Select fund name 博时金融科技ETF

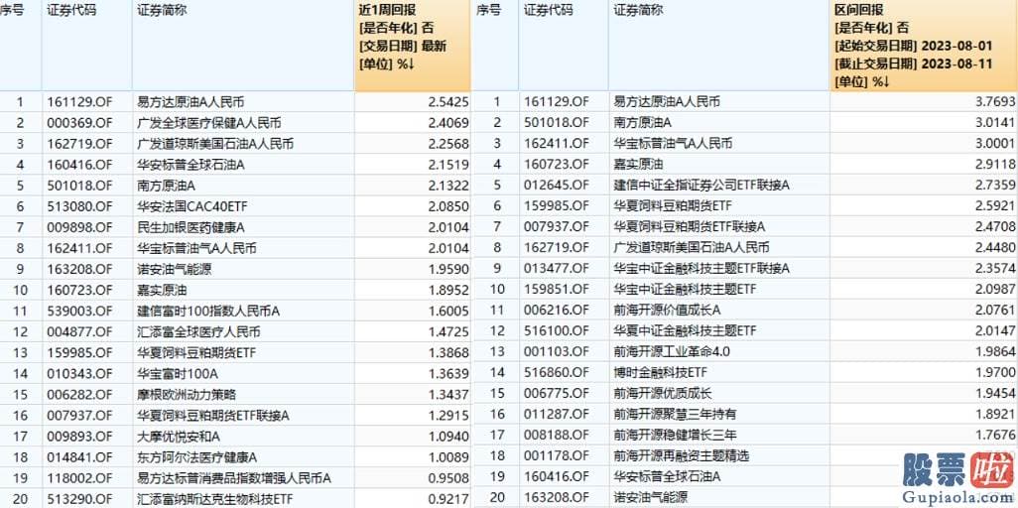[x=662, y=372]
